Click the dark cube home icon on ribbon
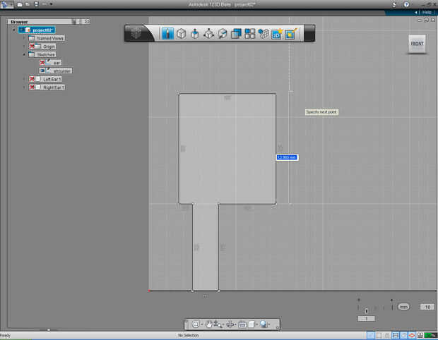This screenshot has height=340, width=438. (136, 33)
